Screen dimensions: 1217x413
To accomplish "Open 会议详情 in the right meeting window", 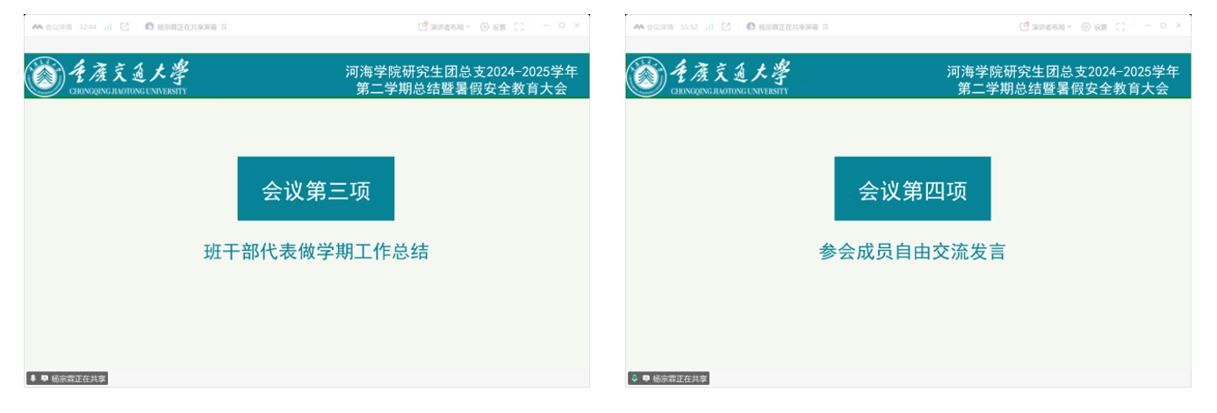I will 659,27.
